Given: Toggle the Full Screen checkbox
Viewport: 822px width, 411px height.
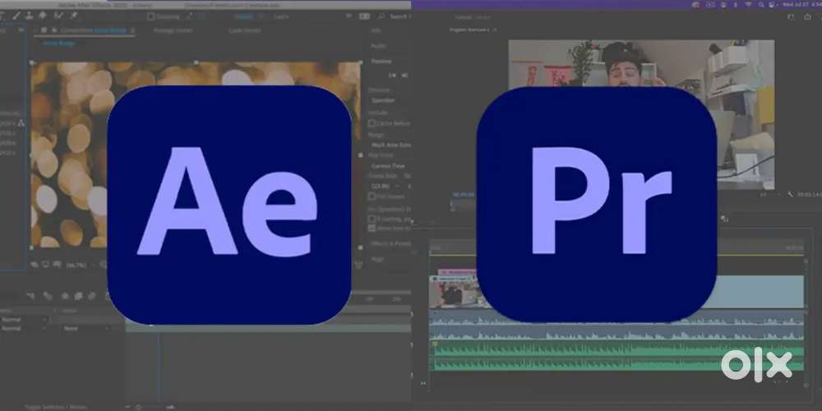Looking at the screenshot, I should pyautogui.click(x=372, y=196).
